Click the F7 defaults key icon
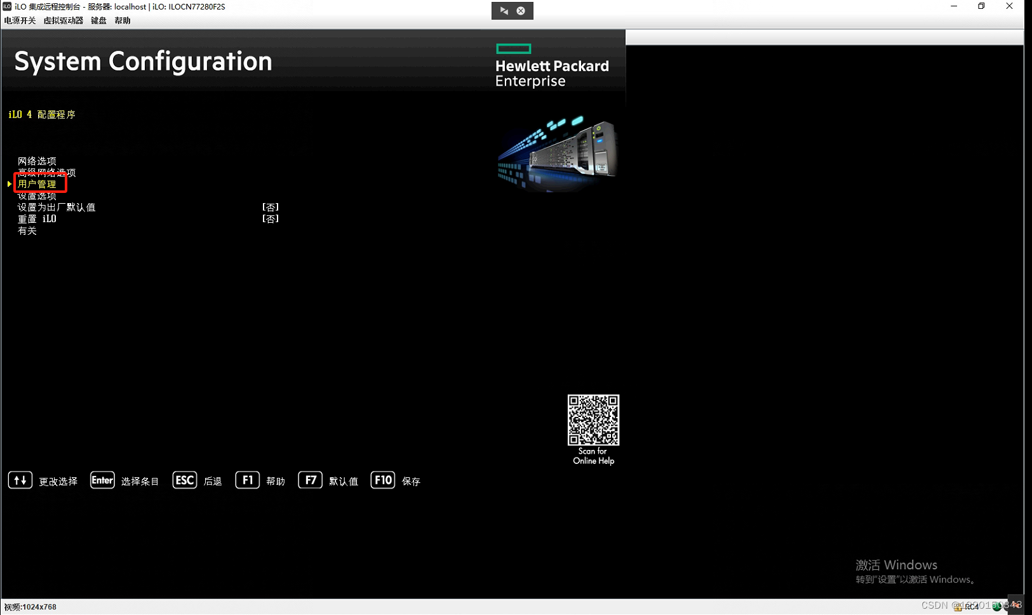Image resolution: width=1032 pixels, height=615 pixels. 311,480
